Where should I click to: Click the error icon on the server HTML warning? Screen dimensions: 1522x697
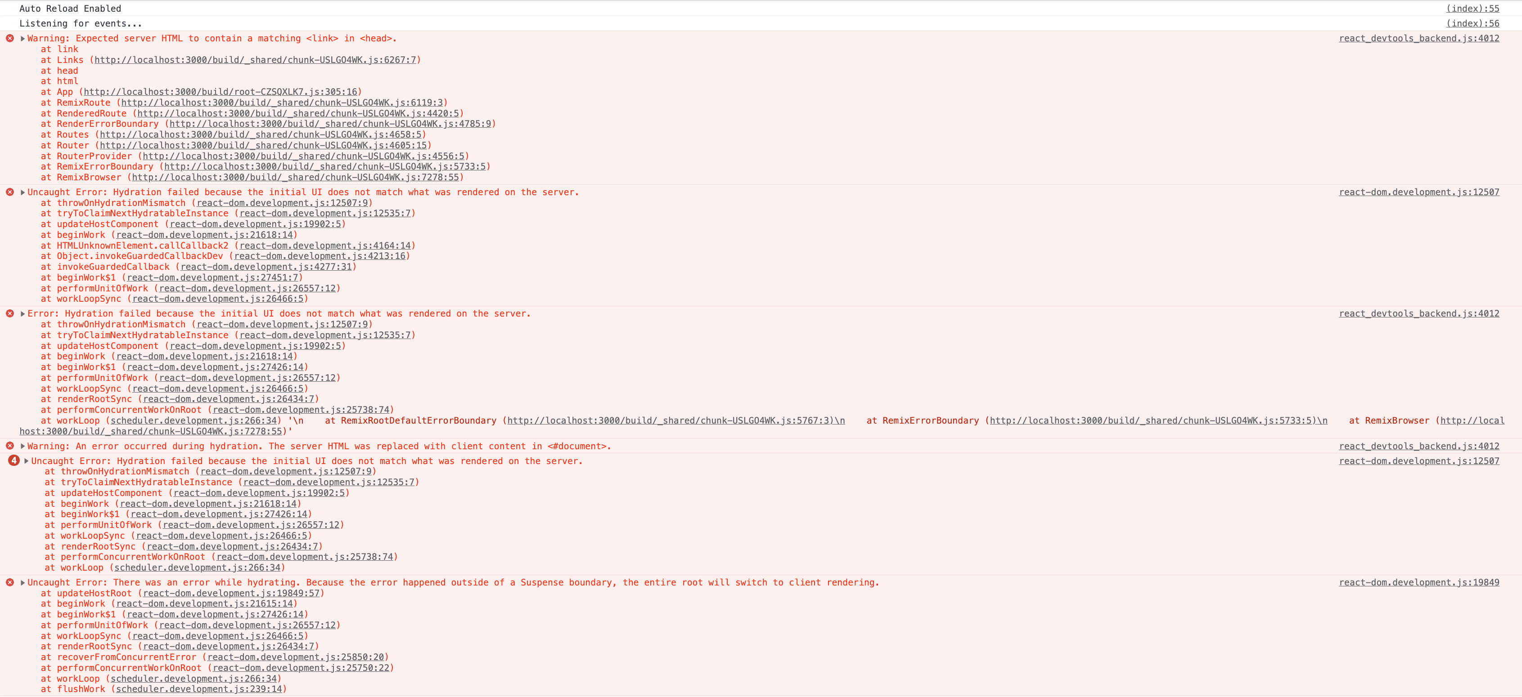[9, 38]
